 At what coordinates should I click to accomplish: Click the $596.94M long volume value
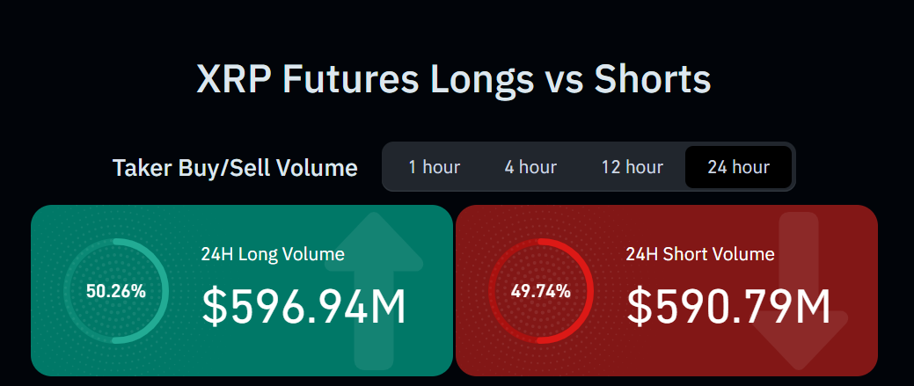point(303,307)
